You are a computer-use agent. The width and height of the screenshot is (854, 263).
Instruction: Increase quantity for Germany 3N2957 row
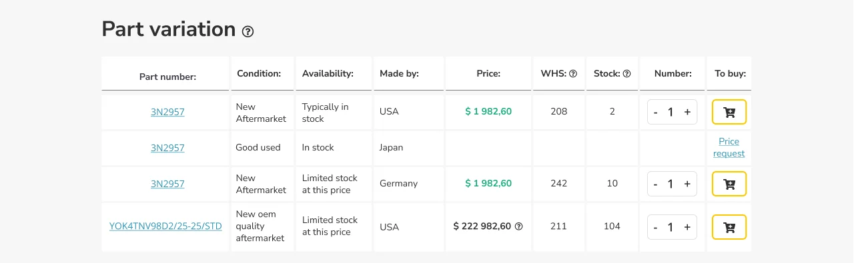[x=687, y=184]
